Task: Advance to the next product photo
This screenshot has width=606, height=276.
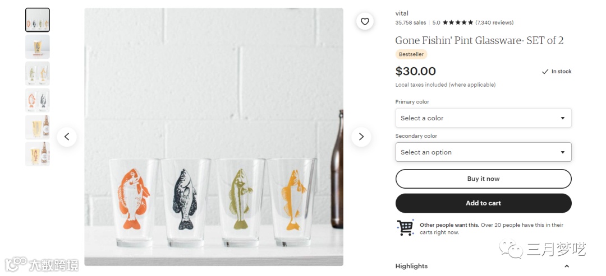Action: point(361,137)
